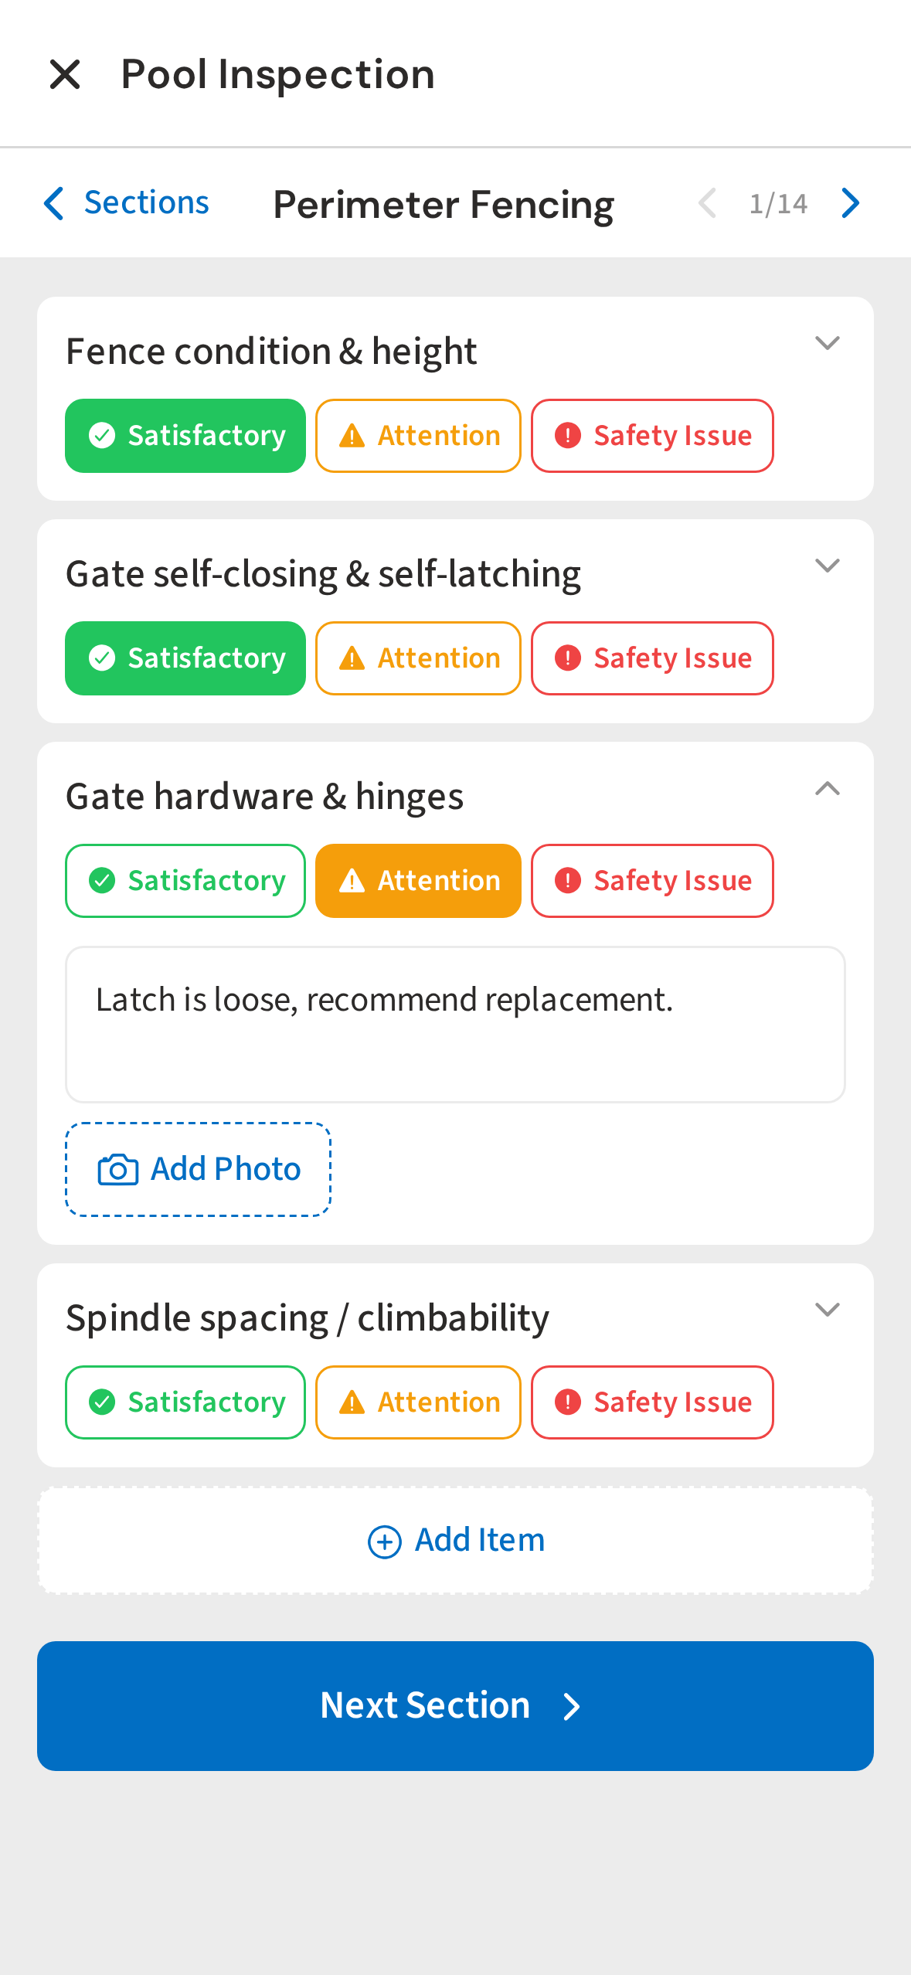The image size is (911, 1975).
Task: Flag Spindle spacing as Safety Issue
Action: coord(651,1402)
